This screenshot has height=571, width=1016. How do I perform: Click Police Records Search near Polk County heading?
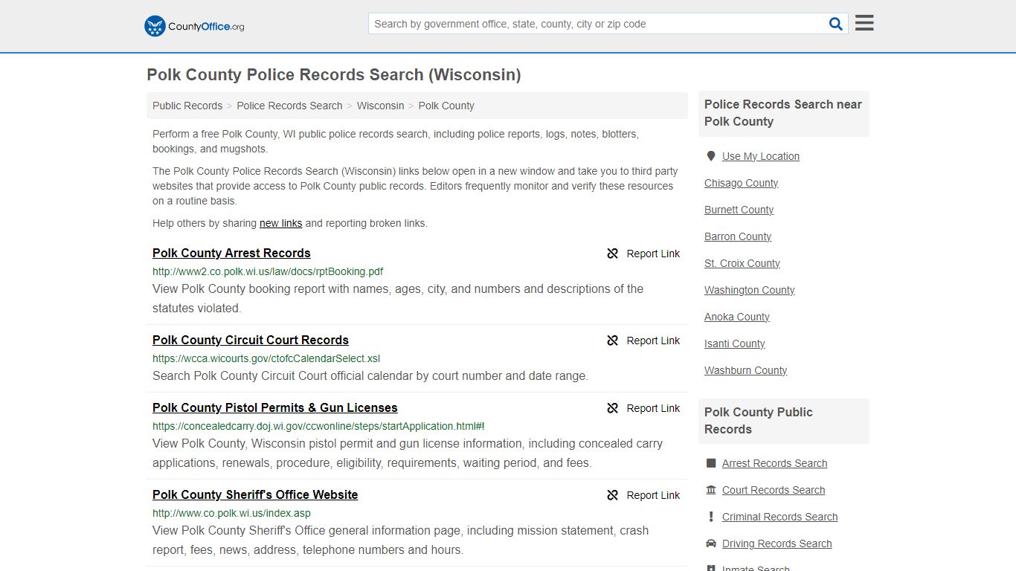(783, 113)
